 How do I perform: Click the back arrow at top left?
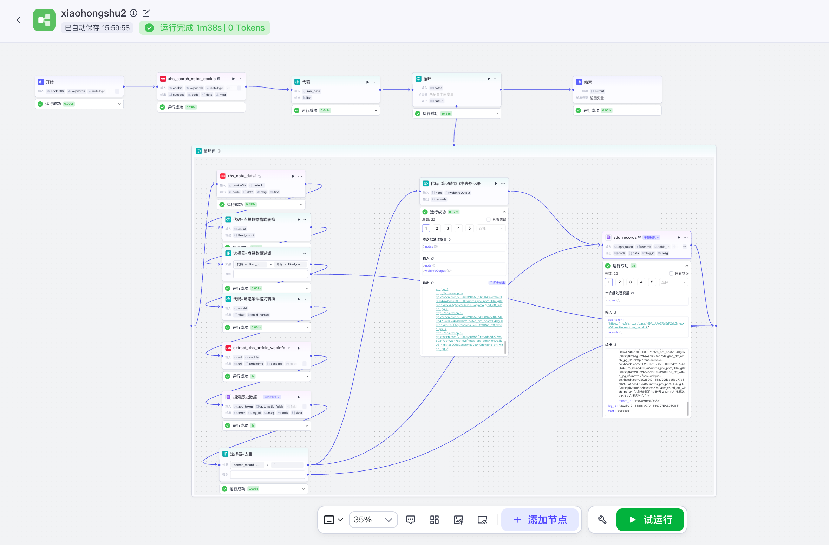[x=19, y=20]
